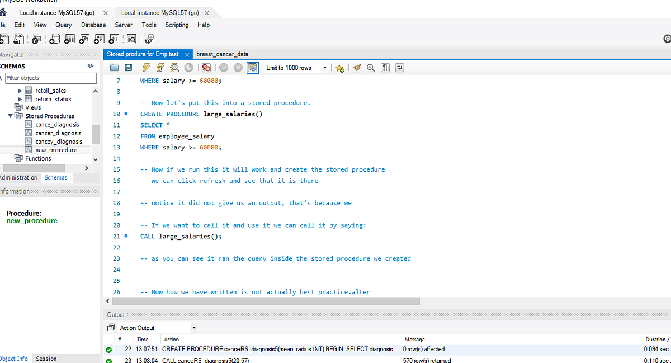The width and height of the screenshot is (671, 363).
Task: Open the Query menu
Action: (x=64, y=25)
